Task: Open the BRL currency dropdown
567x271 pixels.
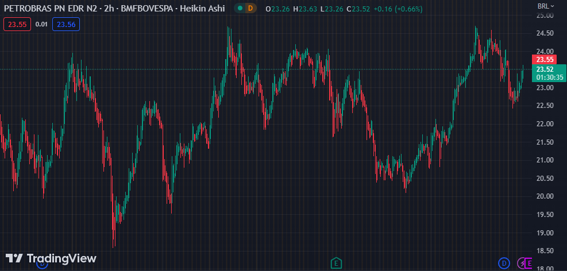Action: tap(546, 6)
